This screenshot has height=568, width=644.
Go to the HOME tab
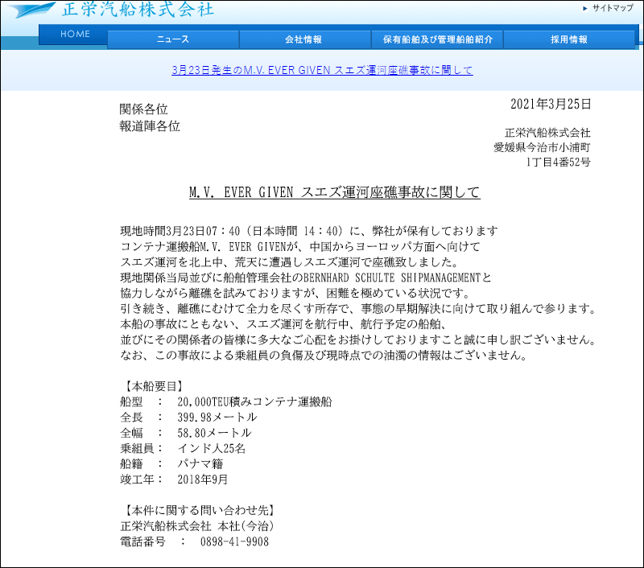tap(75, 34)
